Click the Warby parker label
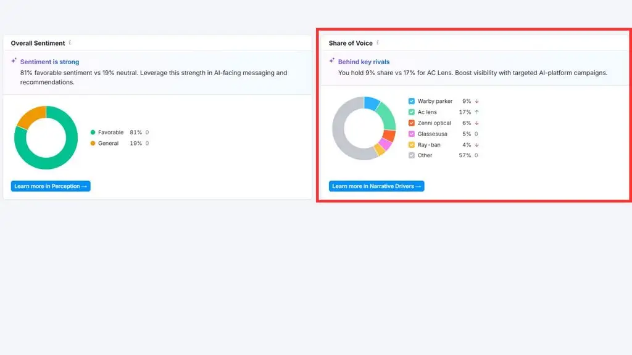The image size is (632, 355). coord(435,102)
